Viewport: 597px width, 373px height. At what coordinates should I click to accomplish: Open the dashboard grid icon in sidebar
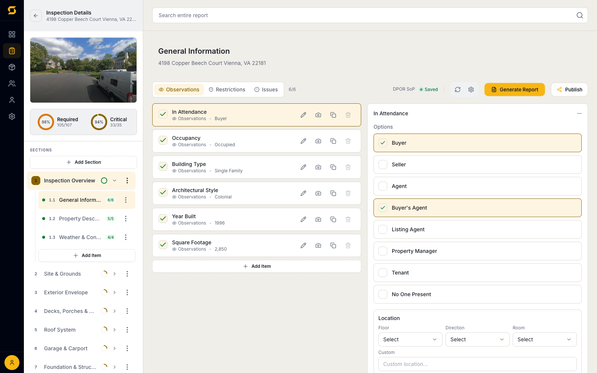click(x=12, y=34)
